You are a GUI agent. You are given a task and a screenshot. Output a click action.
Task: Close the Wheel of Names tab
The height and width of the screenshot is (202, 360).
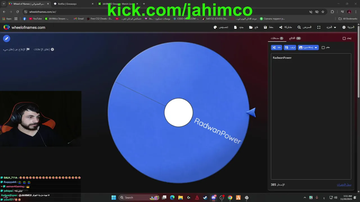(48, 4)
